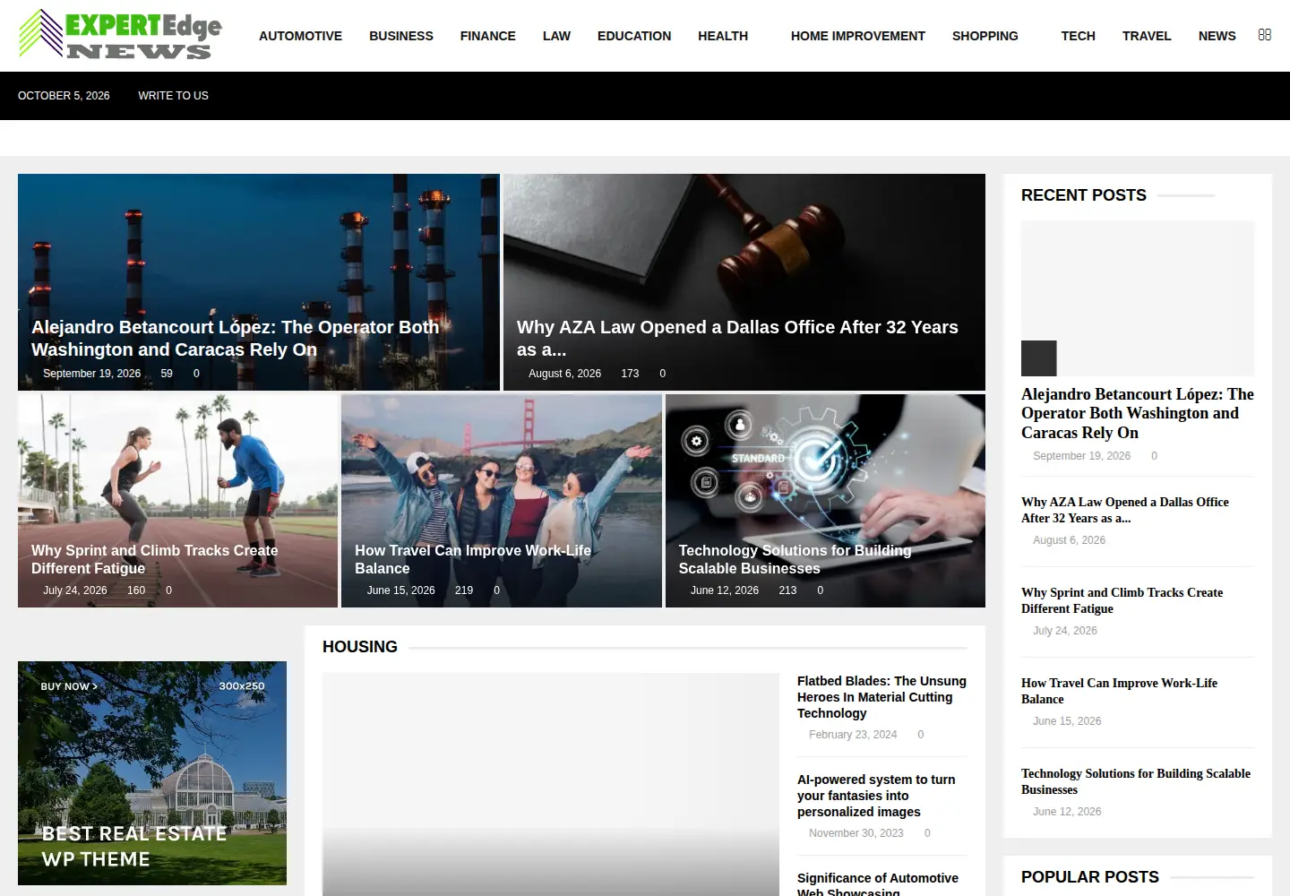Click the Recent Posts large placeholder image

pyautogui.click(x=1138, y=297)
